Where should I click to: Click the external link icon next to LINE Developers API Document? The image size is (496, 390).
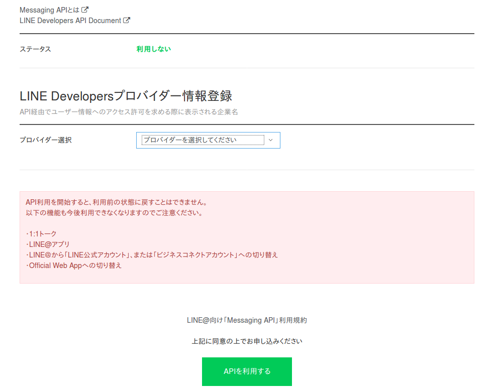[x=127, y=21]
